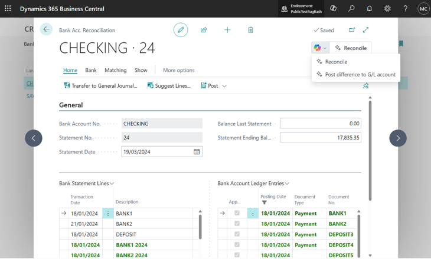
Task: Delete record with trash icon
Action: [250, 30]
